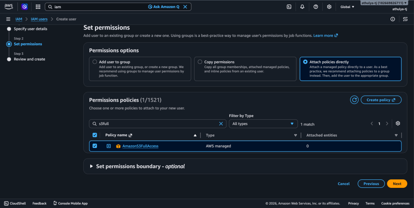Go to next policies page
This screenshot has height=208, width=414.
click(387, 123)
